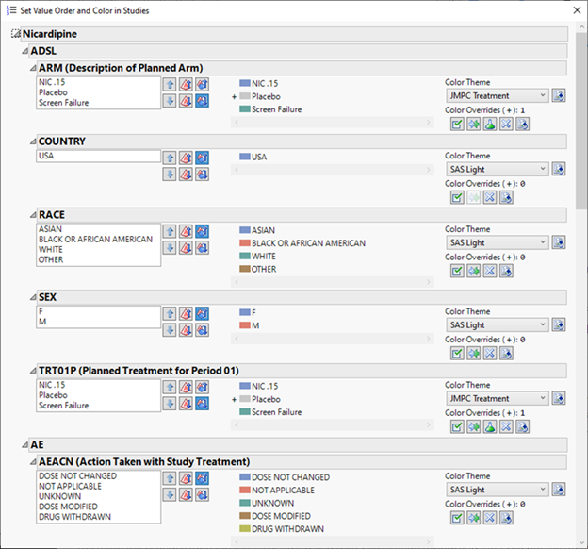Screen dimensions: 588x549
Task: Click the red M color swatch in SEX
Action: [x=244, y=325]
